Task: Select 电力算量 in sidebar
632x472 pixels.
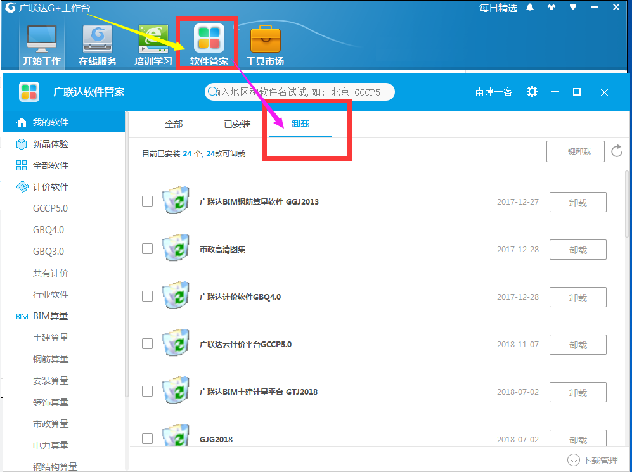Action: coord(50,445)
